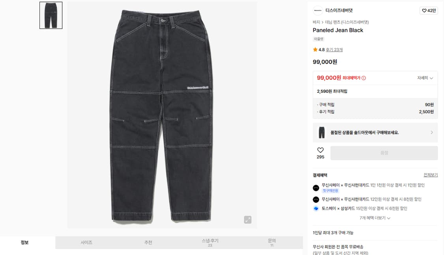
Task: Select the jeans product thumbnail image
Action: pyautogui.click(x=51, y=15)
